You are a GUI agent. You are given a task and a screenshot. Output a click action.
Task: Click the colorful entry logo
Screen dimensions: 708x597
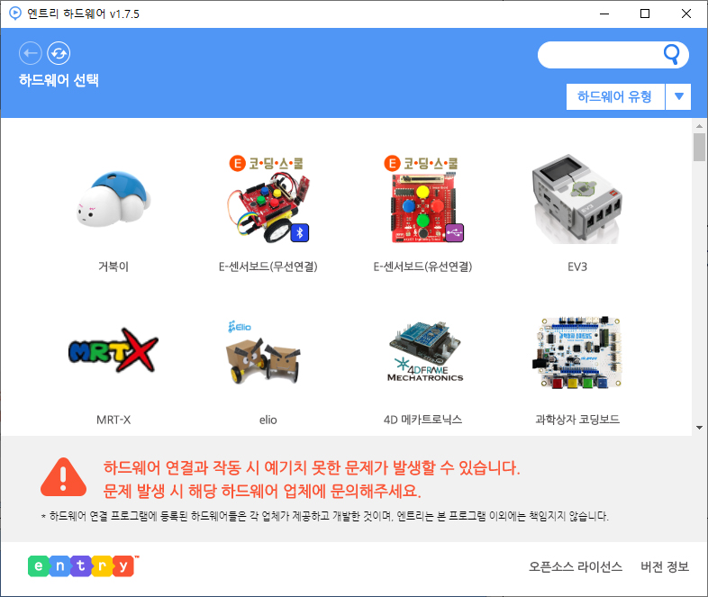click(x=83, y=565)
